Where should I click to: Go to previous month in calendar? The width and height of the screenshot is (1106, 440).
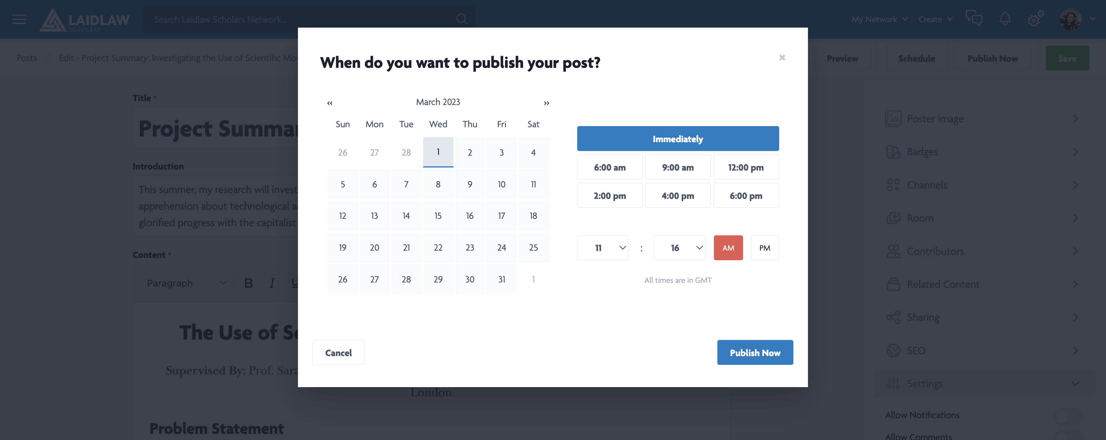tap(330, 103)
